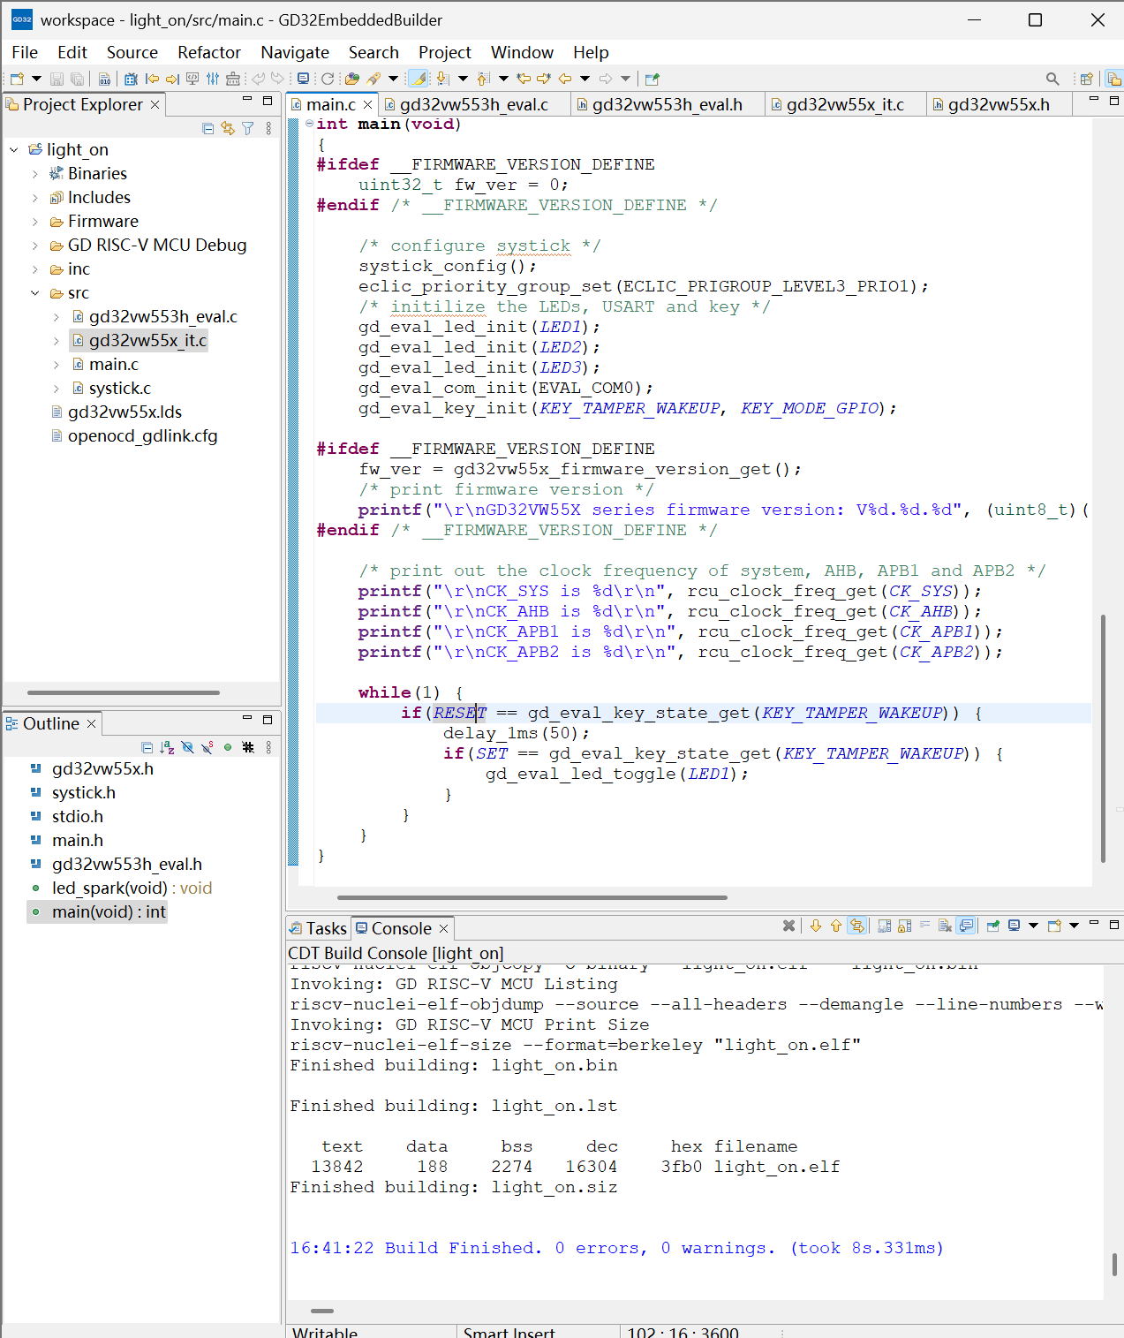Toggle Wrap/Sync arrows in Console toolbar
This screenshot has height=1338, width=1124.
pyautogui.click(x=857, y=926)
